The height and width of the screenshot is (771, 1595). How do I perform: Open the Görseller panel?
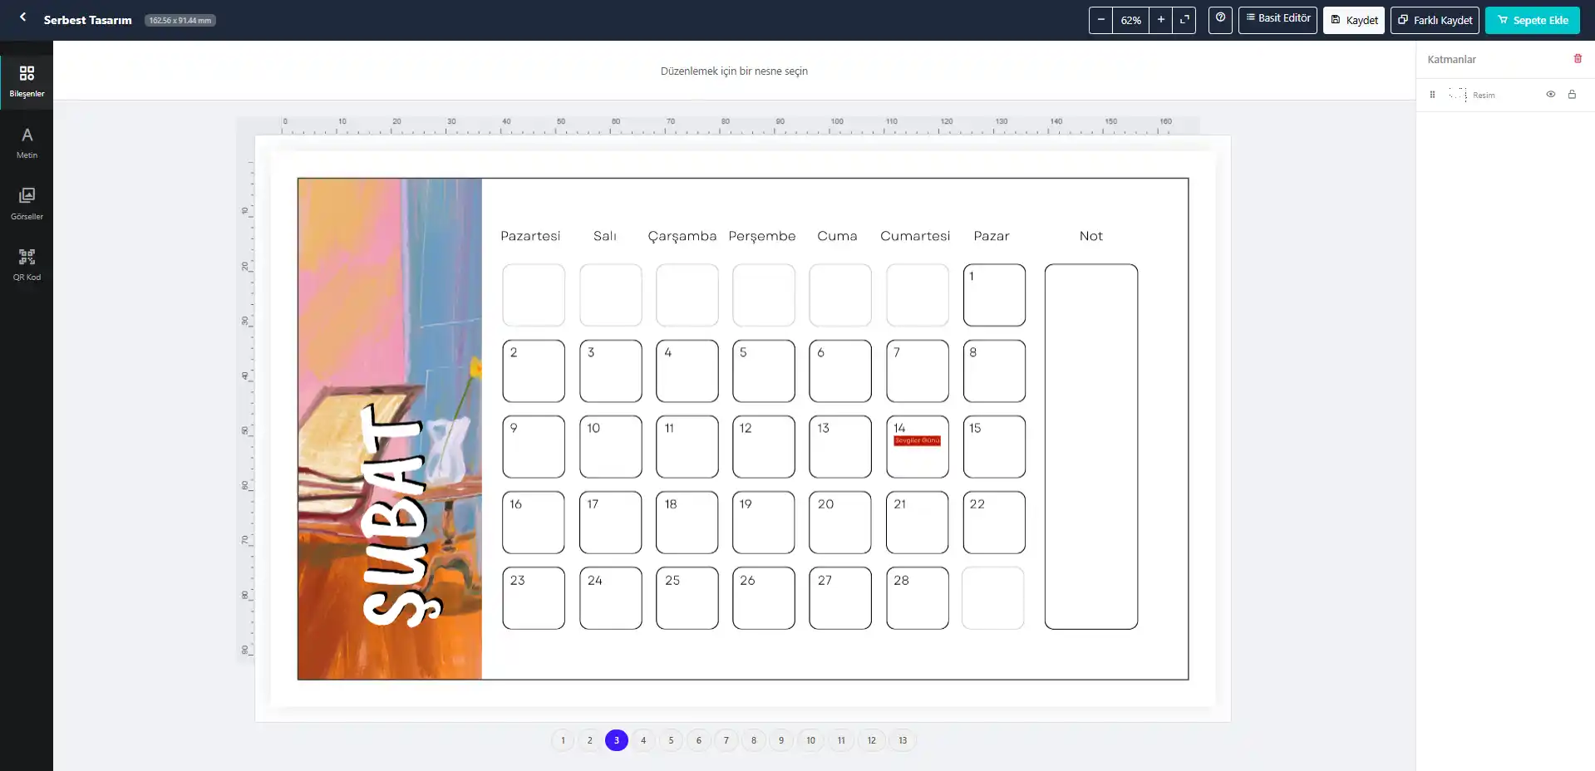tap(27, 203)
